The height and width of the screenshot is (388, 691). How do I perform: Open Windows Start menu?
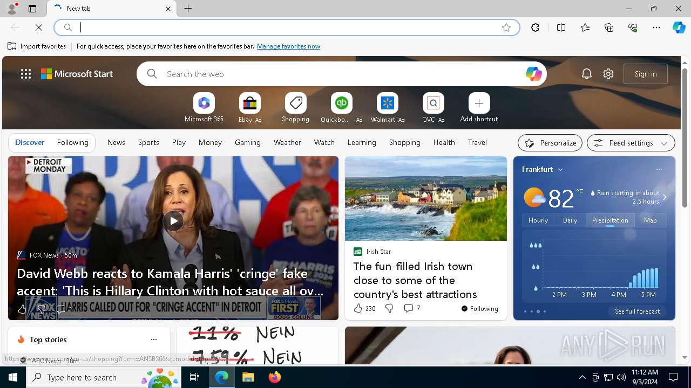(x=13, y=377)
